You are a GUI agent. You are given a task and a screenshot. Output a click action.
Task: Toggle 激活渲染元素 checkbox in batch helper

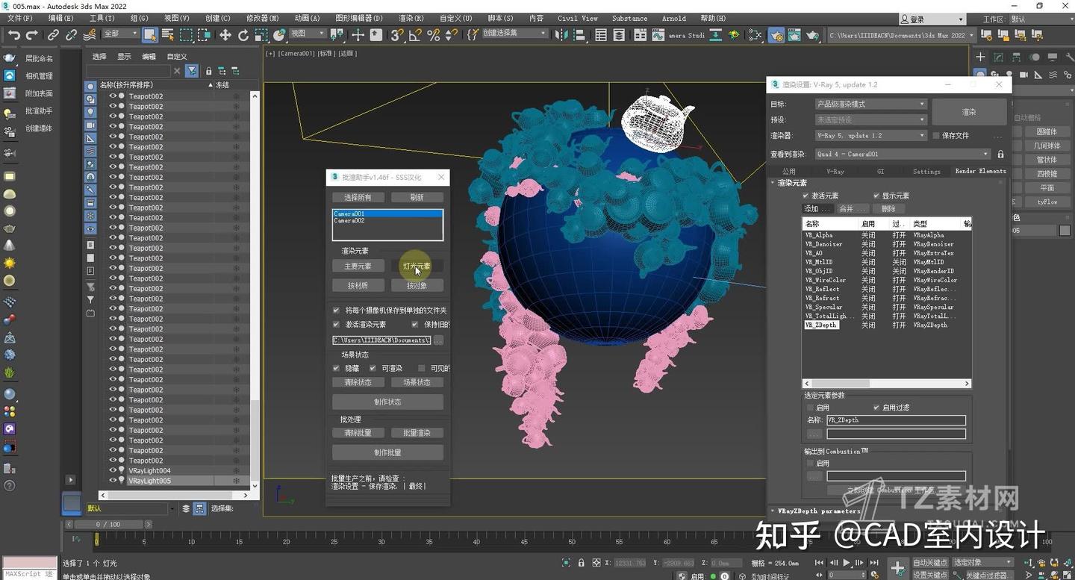coord(336,324)
